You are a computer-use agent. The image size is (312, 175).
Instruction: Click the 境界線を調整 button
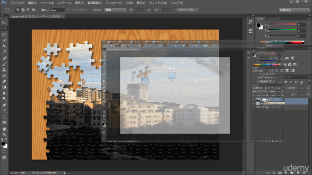coord(187,10)
